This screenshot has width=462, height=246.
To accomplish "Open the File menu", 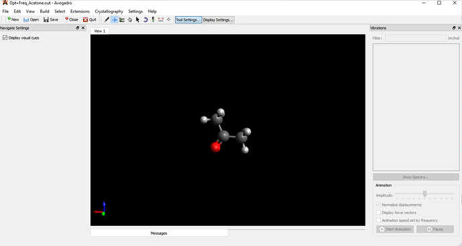I will tap(5, 11).
